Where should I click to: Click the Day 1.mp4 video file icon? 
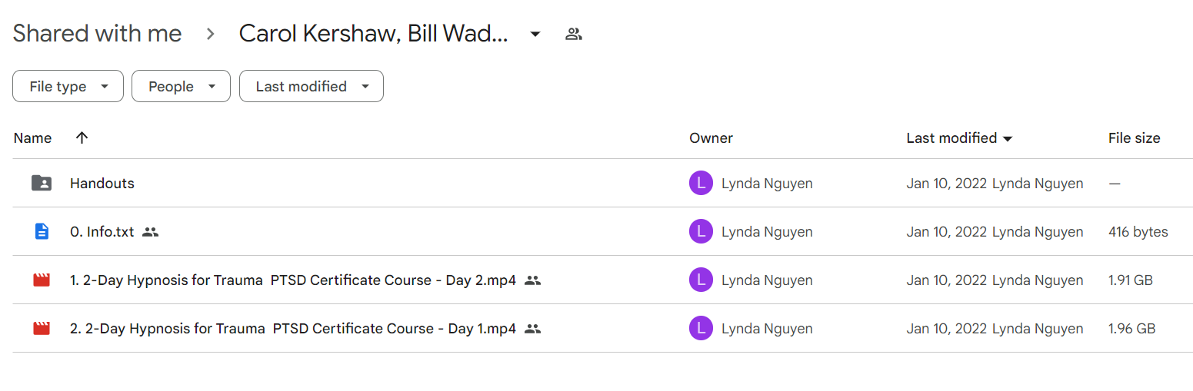42,329
